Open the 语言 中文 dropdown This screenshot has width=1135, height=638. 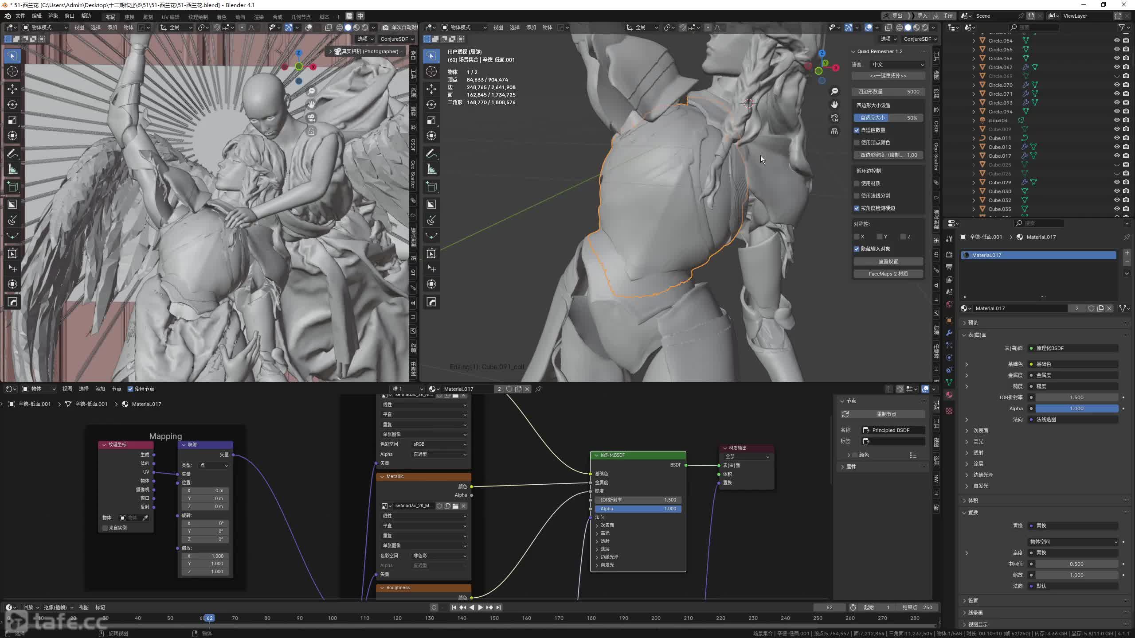897,65
